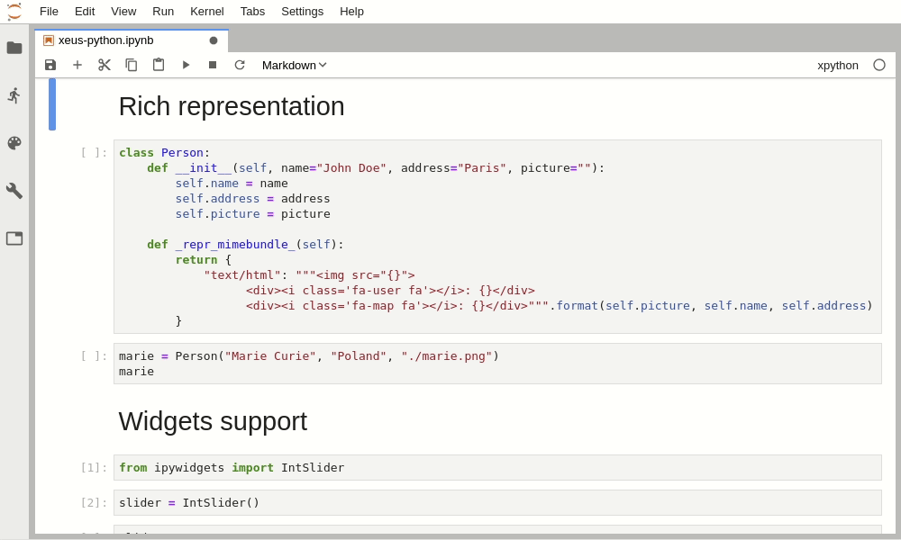Show running terminals and kernels panel
901x540 pixels.
(x=14, y=95)
